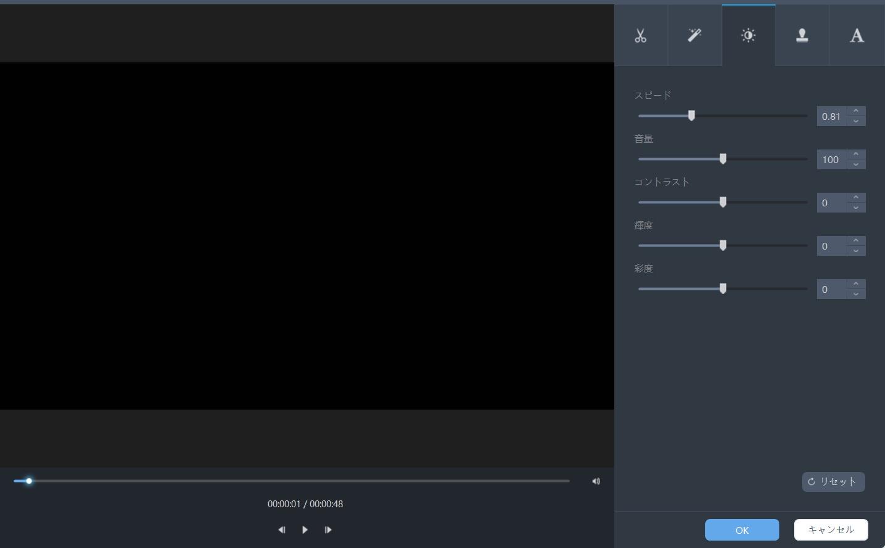Image resolution: width=885 pixels, height=548 pixels.
Task: Decrease the 輝度 value with down arrow
Action: coord(856,251)
